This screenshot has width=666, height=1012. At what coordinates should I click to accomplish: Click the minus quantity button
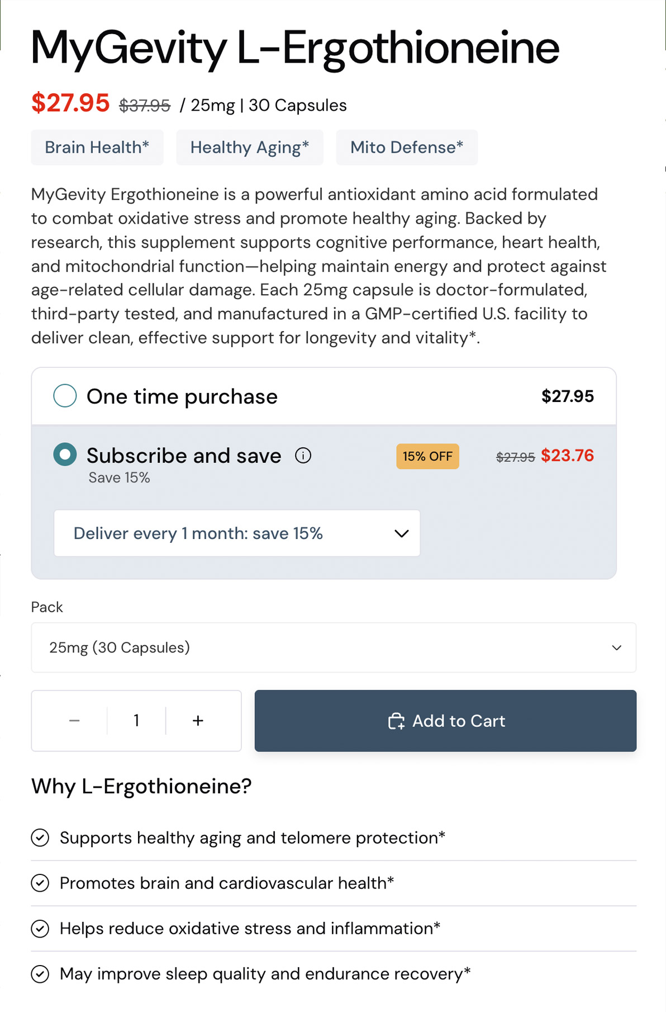point(74,721)
